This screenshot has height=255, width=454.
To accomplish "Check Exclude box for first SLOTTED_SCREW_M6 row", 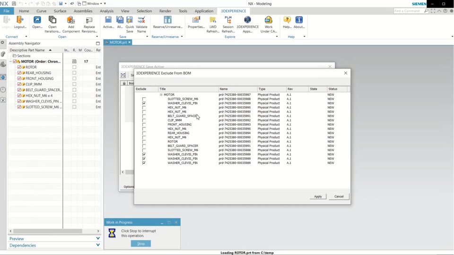I will pyautogui.click(x=144, y=99).
